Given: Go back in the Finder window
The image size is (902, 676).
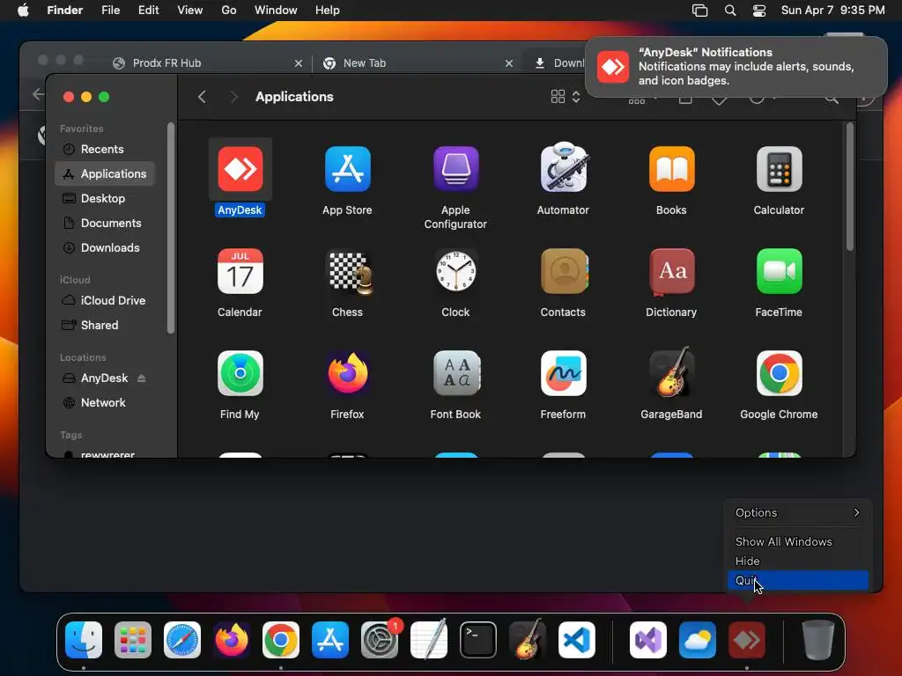Looking at the screenshot, I should tap(202, 97).
